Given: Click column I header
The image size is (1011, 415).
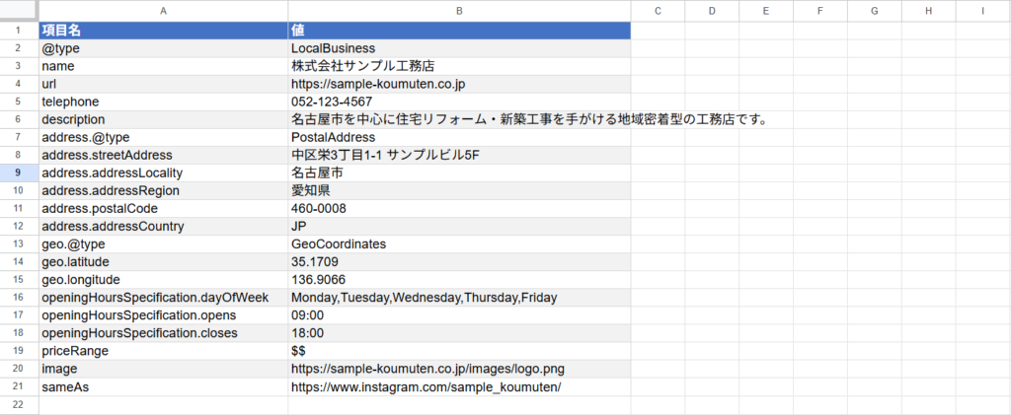Looking at the screenshot, I should (983, 10).
